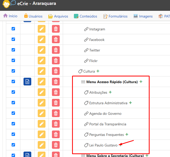Viewport: 170px width, 157px height.
Task: Go to Início home page
Action: [10, 16]
